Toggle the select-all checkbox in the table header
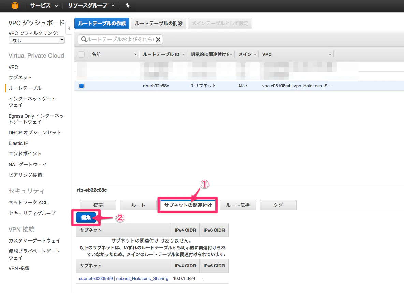This screenshot has width=404, height=293. (x=82, y=54)
